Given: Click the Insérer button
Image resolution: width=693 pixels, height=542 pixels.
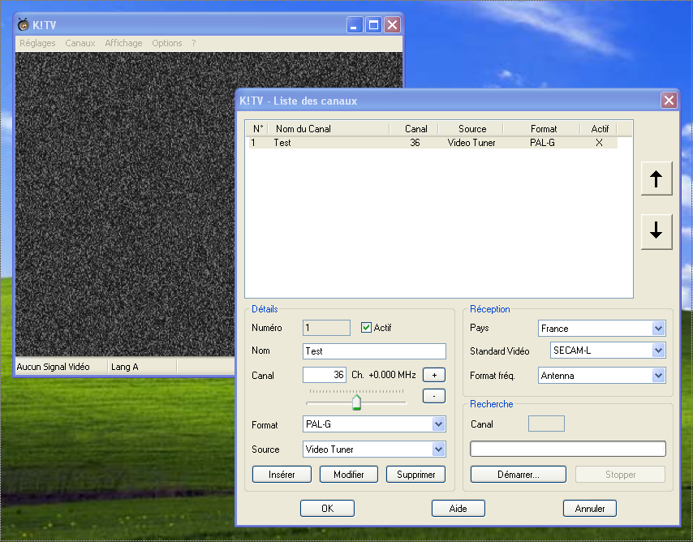Looking at the screenshot, I should [x=282, y=475].
